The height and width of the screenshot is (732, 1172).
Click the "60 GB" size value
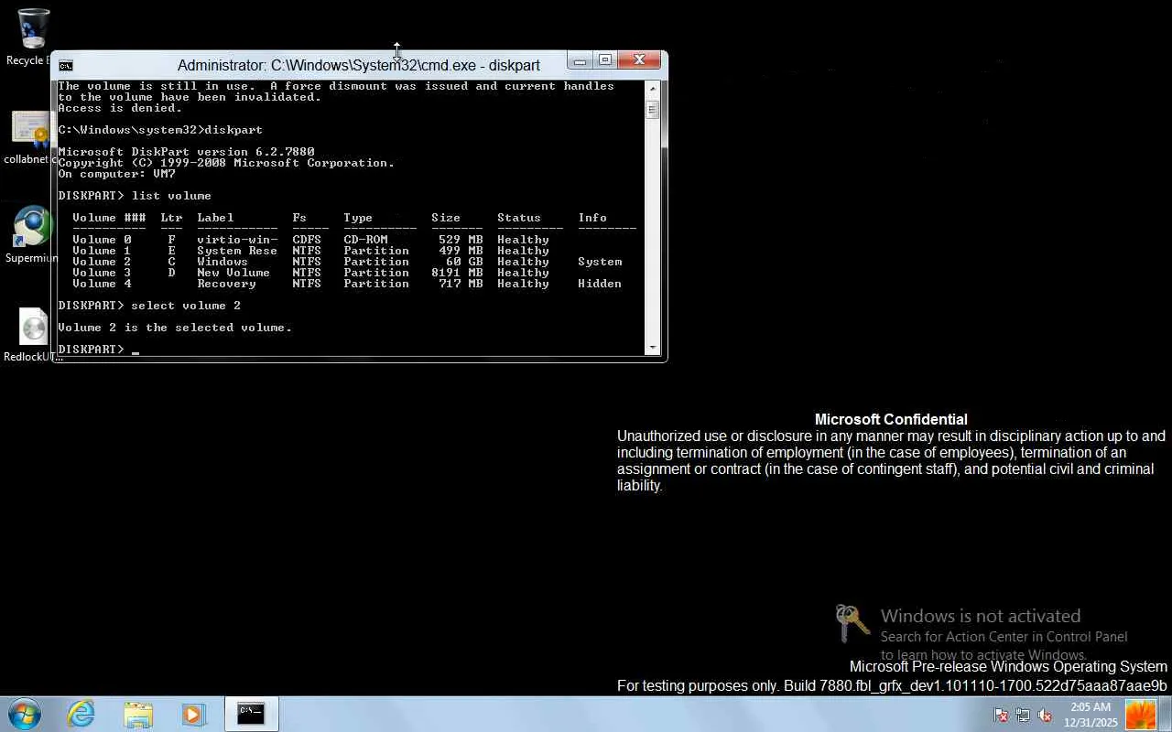(464, 262)
